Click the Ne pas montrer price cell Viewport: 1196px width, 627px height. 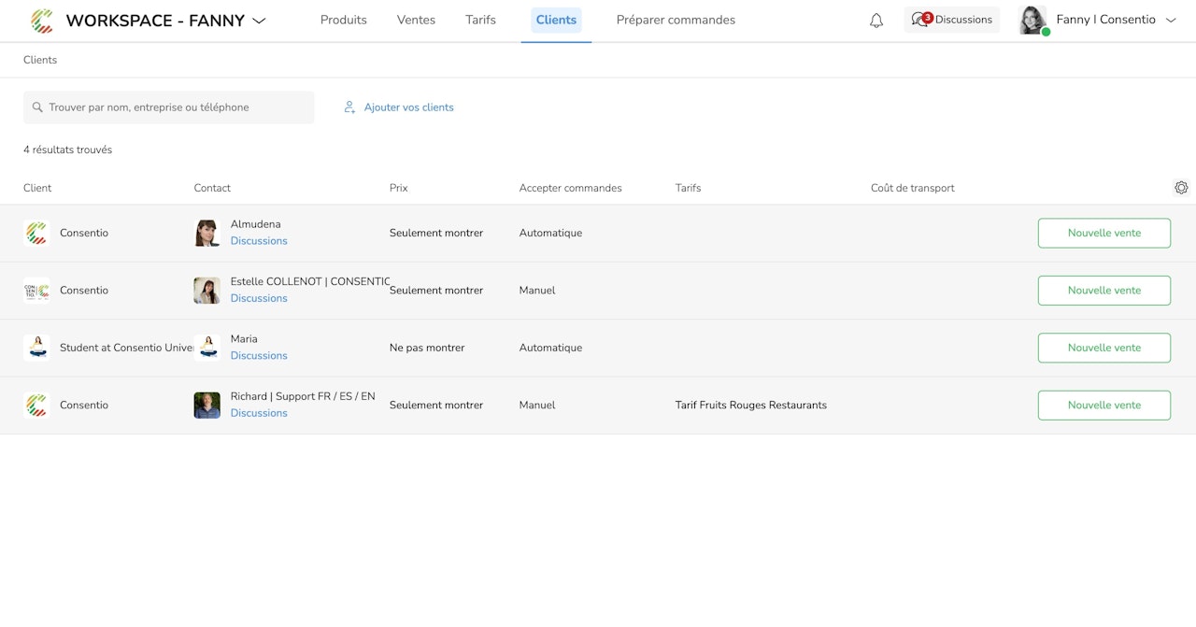[x=427, y=348]
